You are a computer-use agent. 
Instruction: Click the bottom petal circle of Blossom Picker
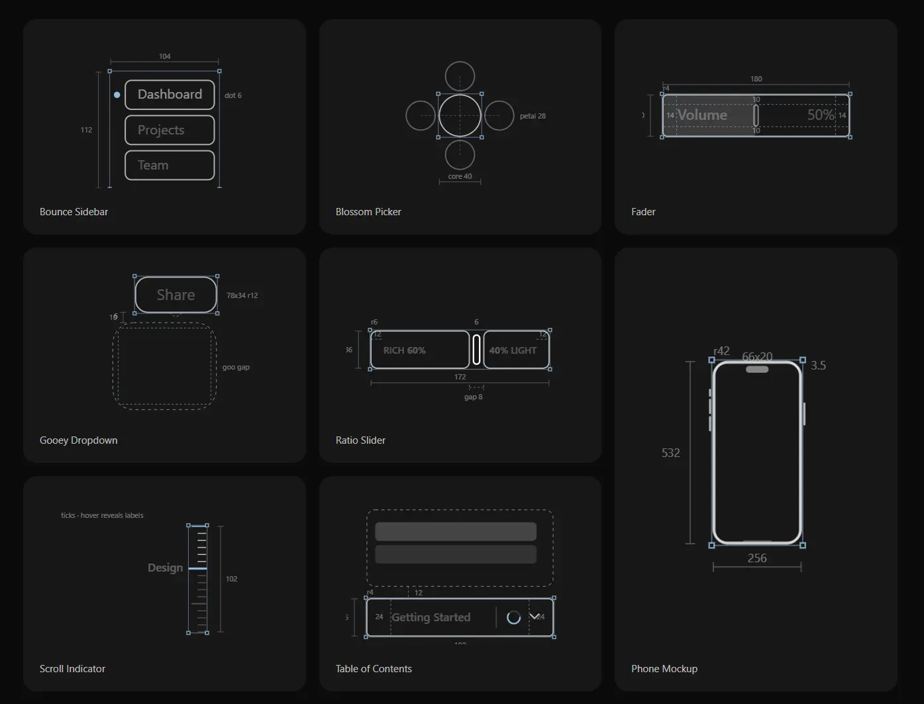point(460,155)
